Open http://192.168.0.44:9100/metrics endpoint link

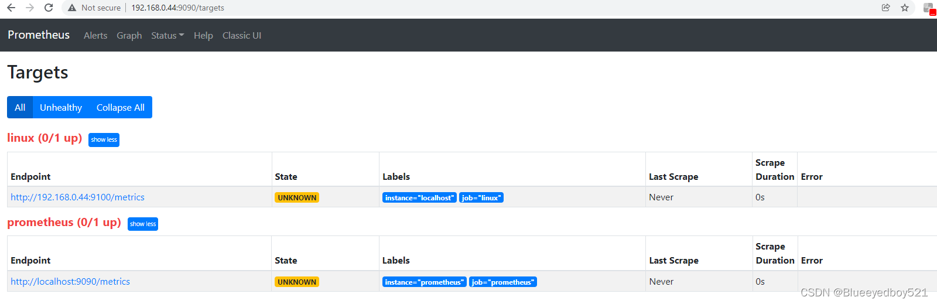click(77, 197)
